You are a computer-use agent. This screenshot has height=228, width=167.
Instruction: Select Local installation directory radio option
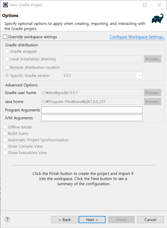coord(7,59)
